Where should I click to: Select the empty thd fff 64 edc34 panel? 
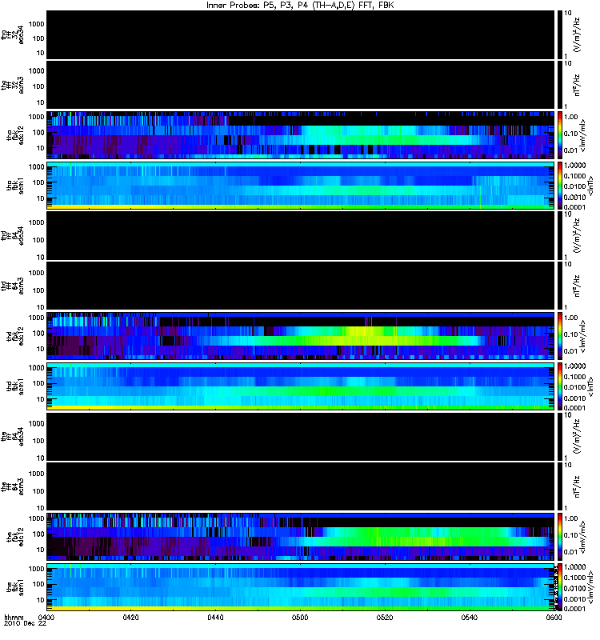pyautogui.click(x=301, y=235)
